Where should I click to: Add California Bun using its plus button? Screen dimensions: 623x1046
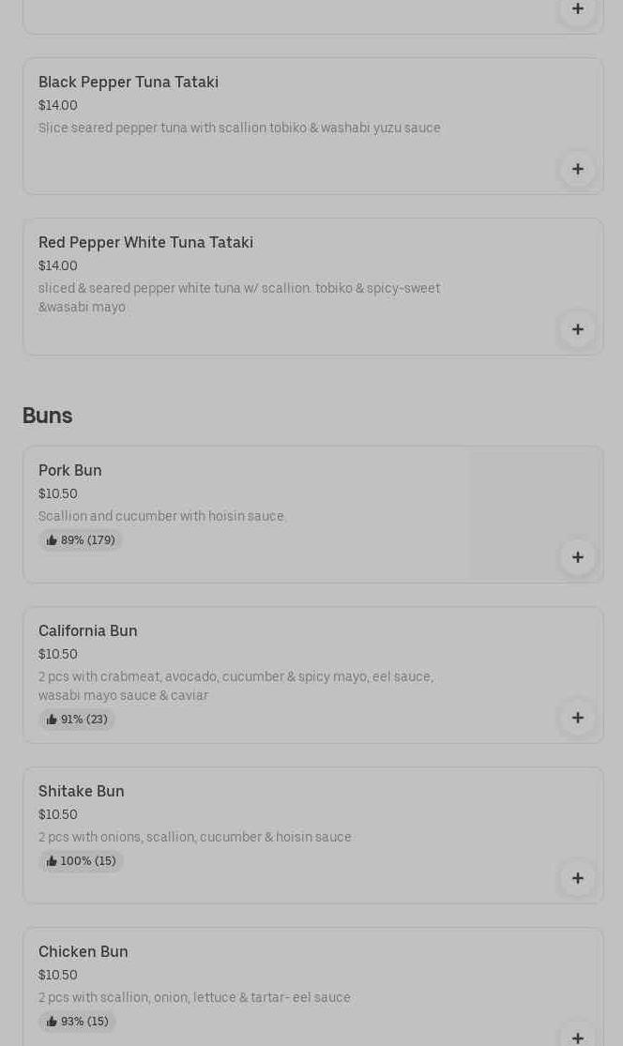(x=577, y=718)
